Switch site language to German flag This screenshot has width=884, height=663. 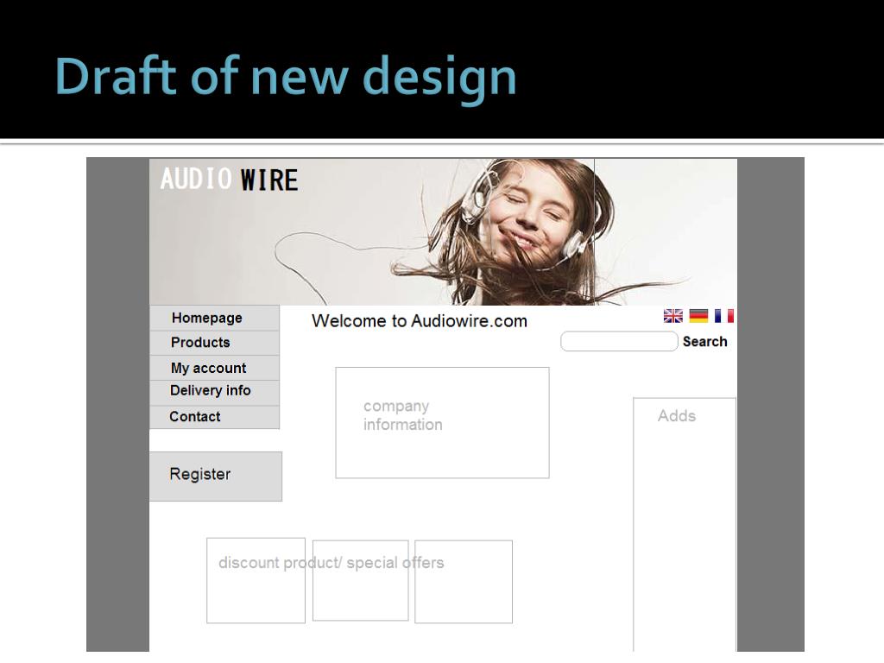point(698,316)
